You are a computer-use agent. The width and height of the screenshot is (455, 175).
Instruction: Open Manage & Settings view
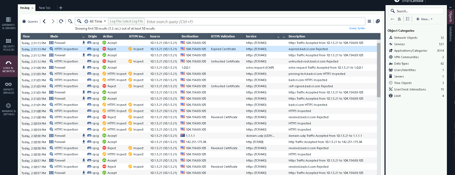9,109
